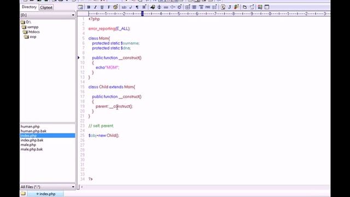Click the J JavaScript icon

(x=230, y=7)
